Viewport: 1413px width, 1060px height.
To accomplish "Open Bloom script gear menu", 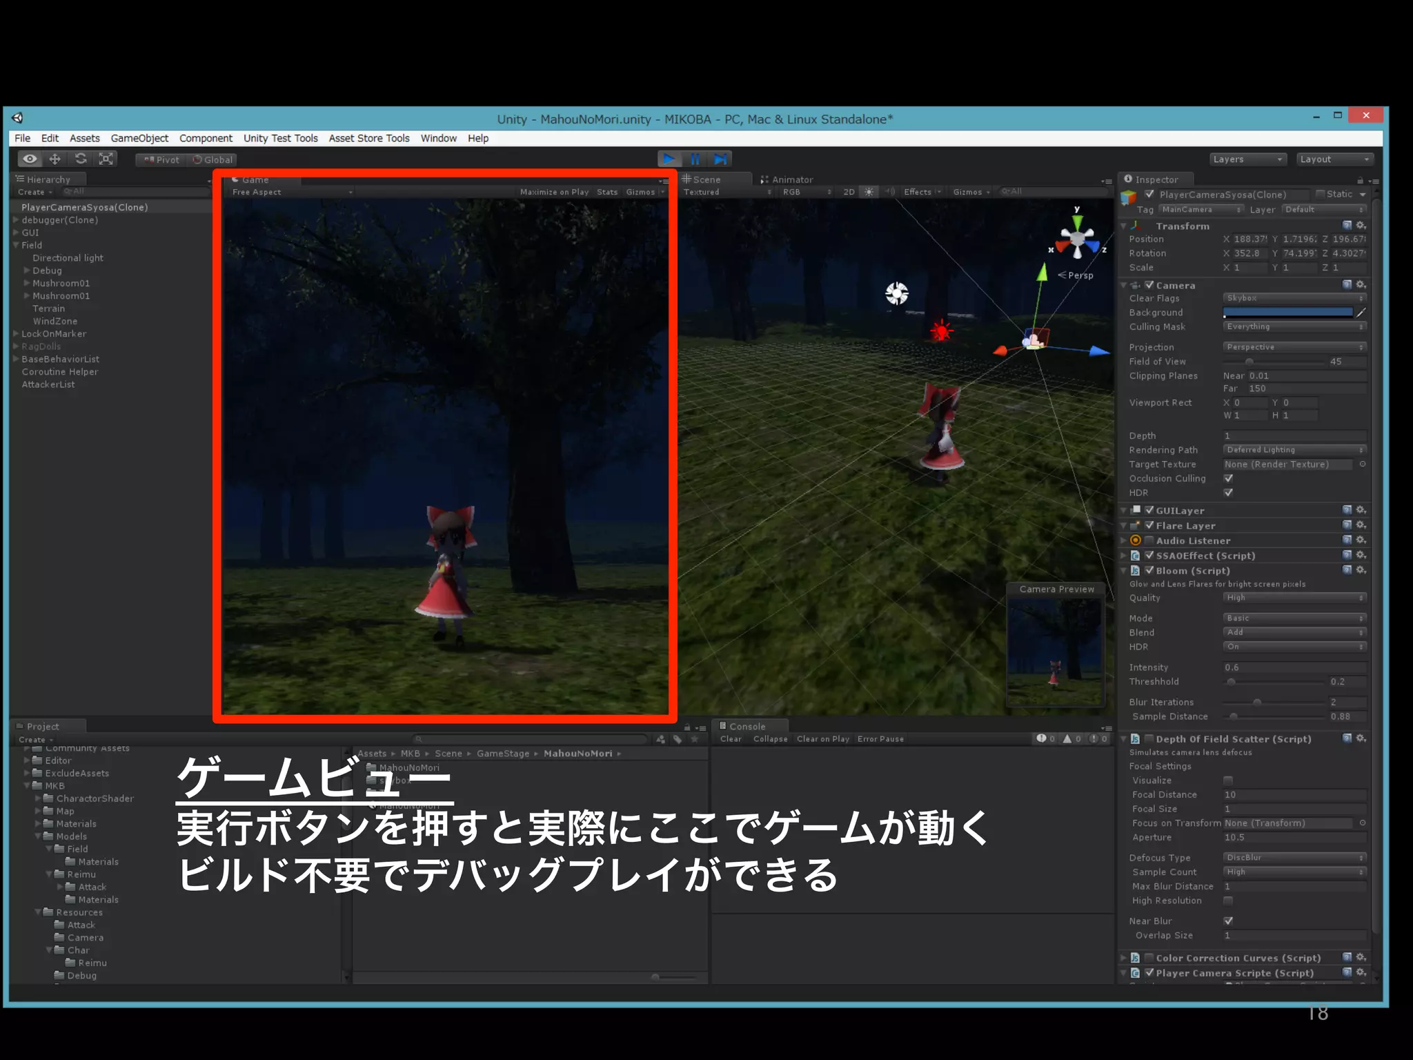I will [x=1361, y=570].
